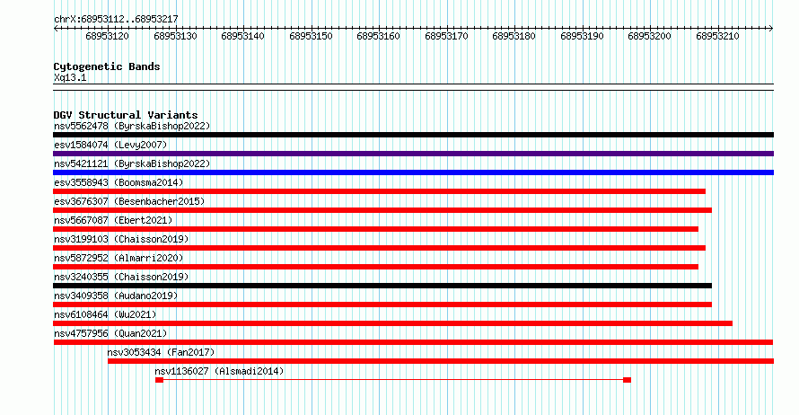The width and height of the screenshot is (799, 415).
Task: Select the red bar for nsv4757956
Action: tap(413, 342)
